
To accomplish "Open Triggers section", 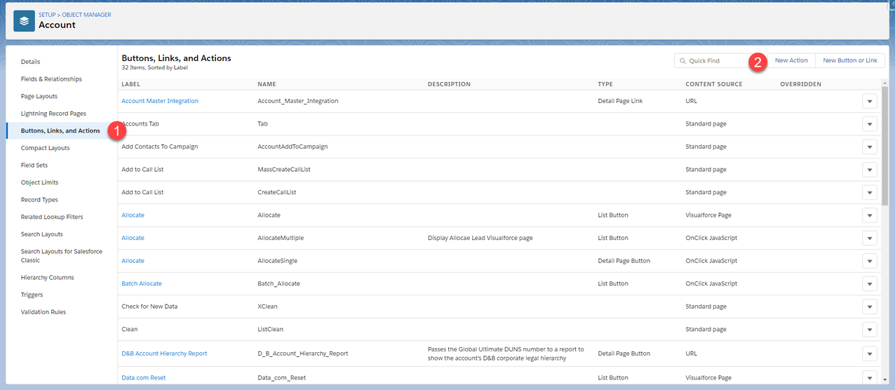I will coord(32,295).
